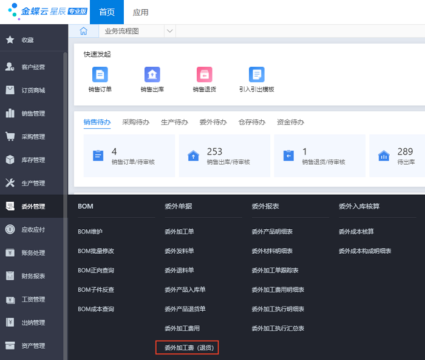This screenshot has height=360, width=425.
Task: Switch to the 应用 top tab
Action: pos(140,12)
